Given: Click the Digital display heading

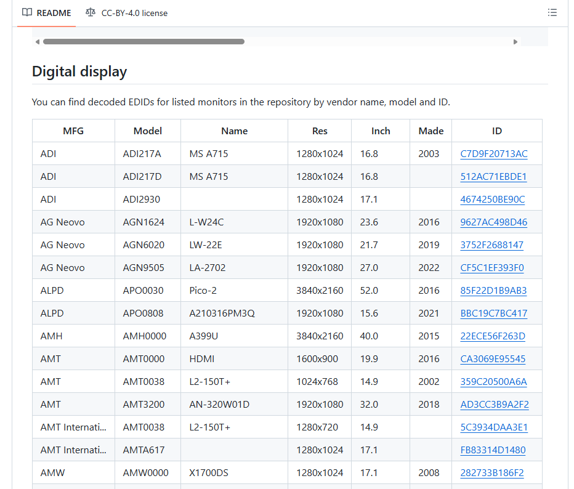Looking at the screenshot, I should pos(79,71).
